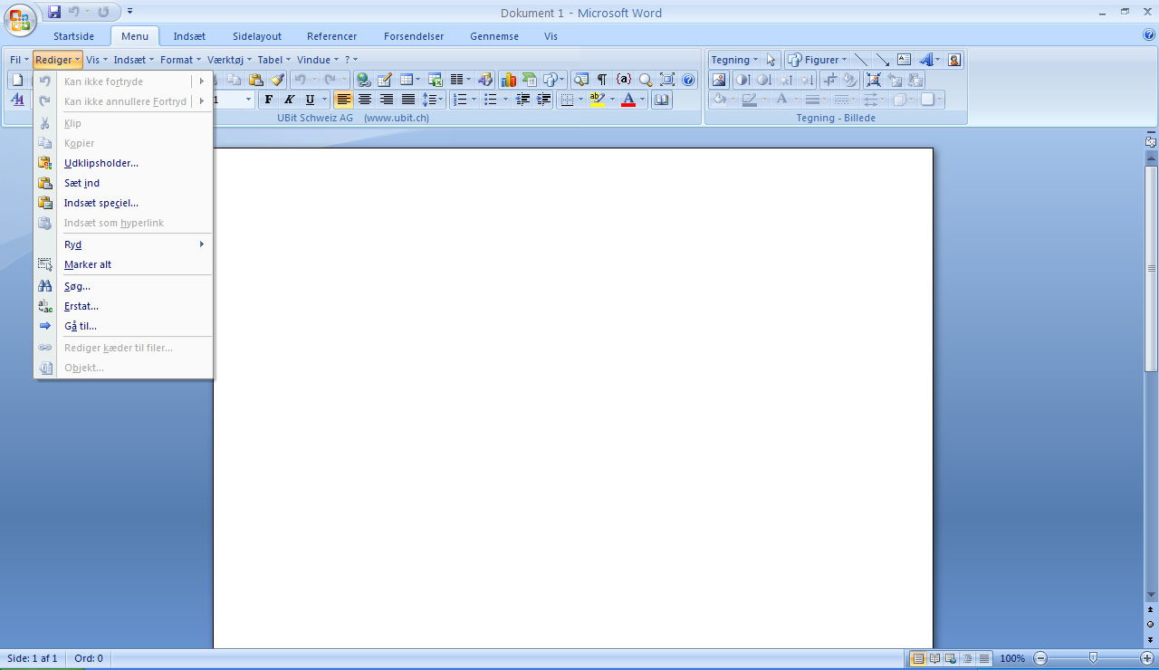The image size is (1159, 670).
Task: Toggle bold formatting (F button)
Action: pyautogui.click(x=268, y=100)
